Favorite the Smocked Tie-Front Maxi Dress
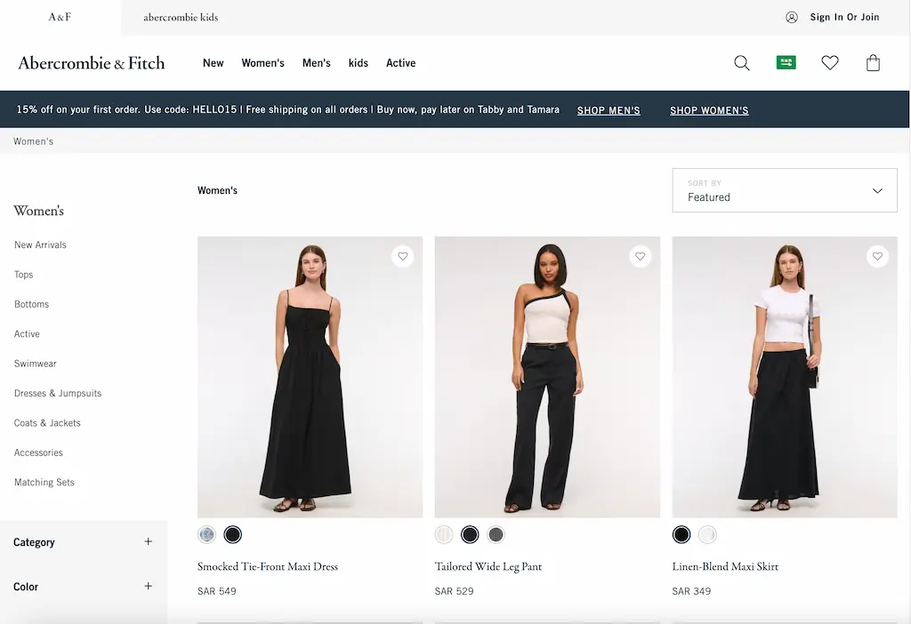 click(x=403, y=256)
